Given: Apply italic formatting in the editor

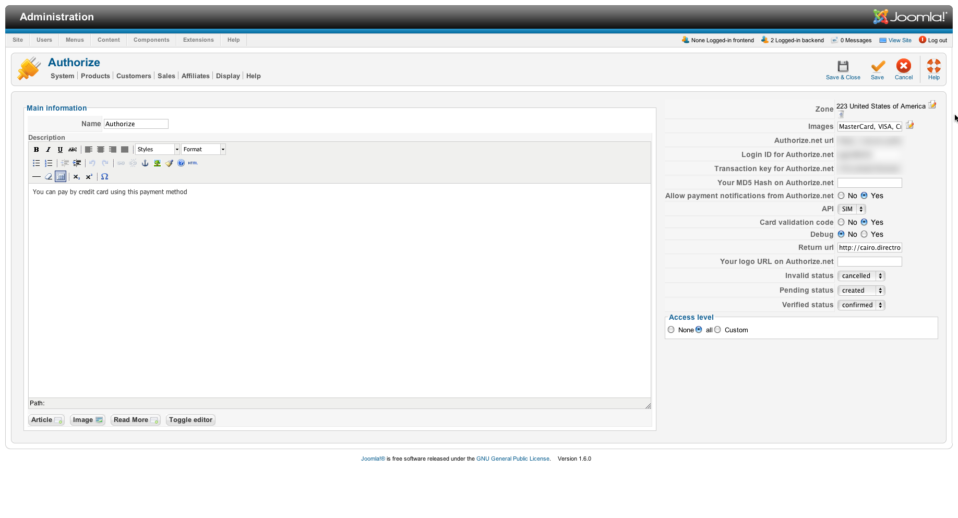Looking at the screenshot, I should coord(49,149).
